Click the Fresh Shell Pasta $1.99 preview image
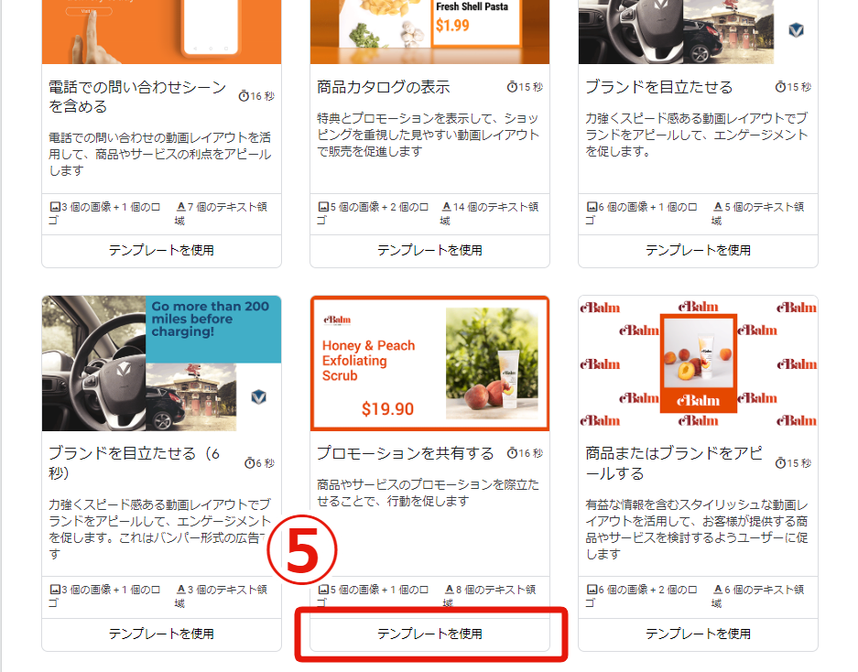This screenshot has width=858, height=672. [x=429, y=31]
